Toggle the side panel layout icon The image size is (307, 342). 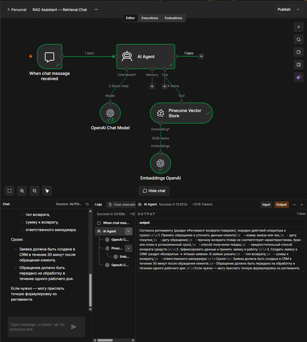click(299, 65)
